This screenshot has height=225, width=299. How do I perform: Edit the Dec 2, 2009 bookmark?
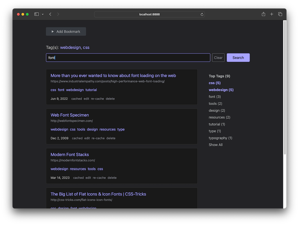87,138
